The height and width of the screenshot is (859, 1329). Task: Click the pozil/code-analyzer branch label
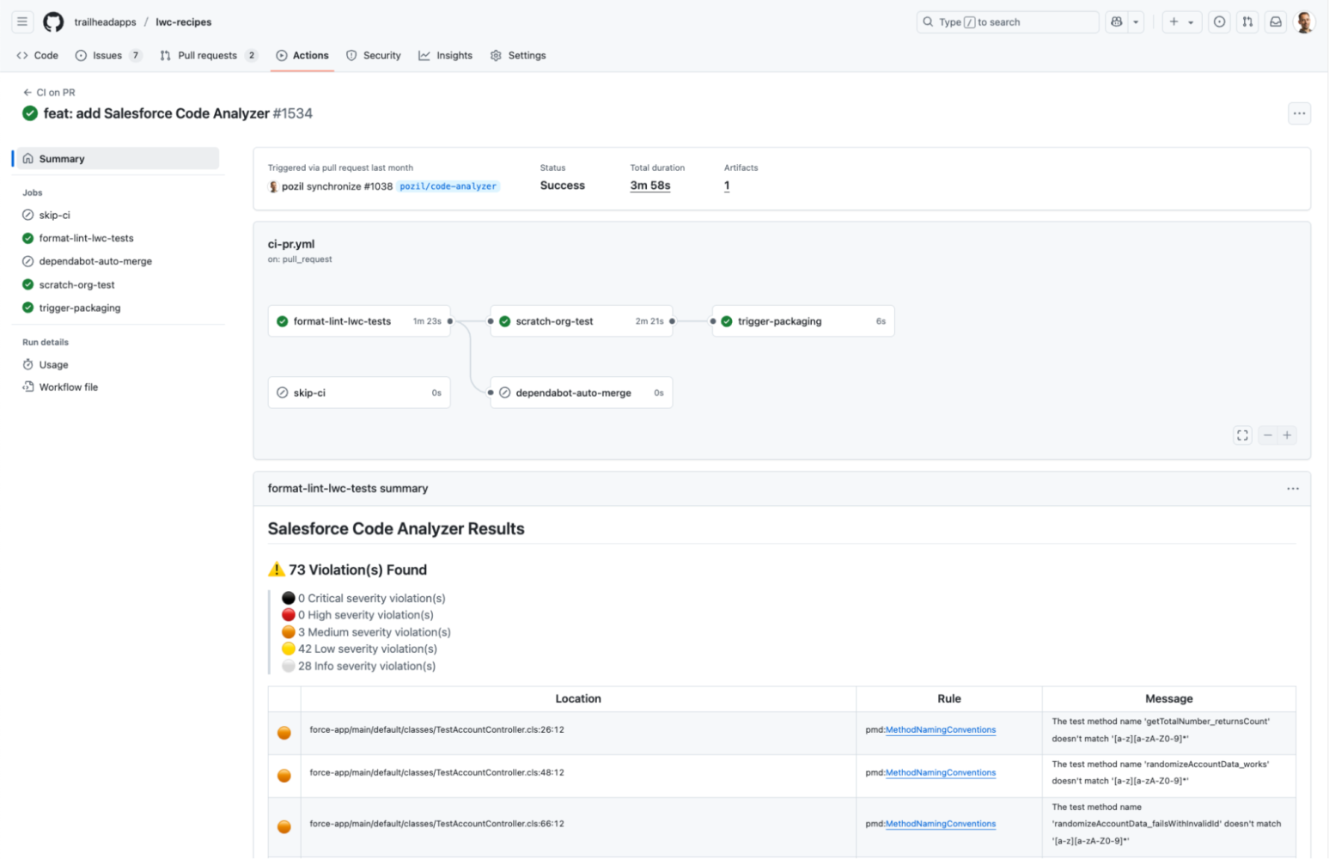[x=448, y=186]
